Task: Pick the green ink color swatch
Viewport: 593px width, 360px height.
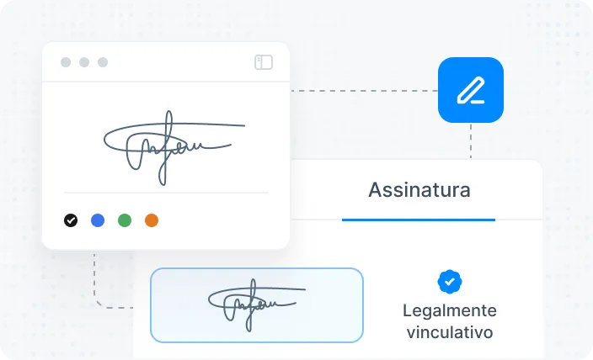Action: click(x=125, y=220)
